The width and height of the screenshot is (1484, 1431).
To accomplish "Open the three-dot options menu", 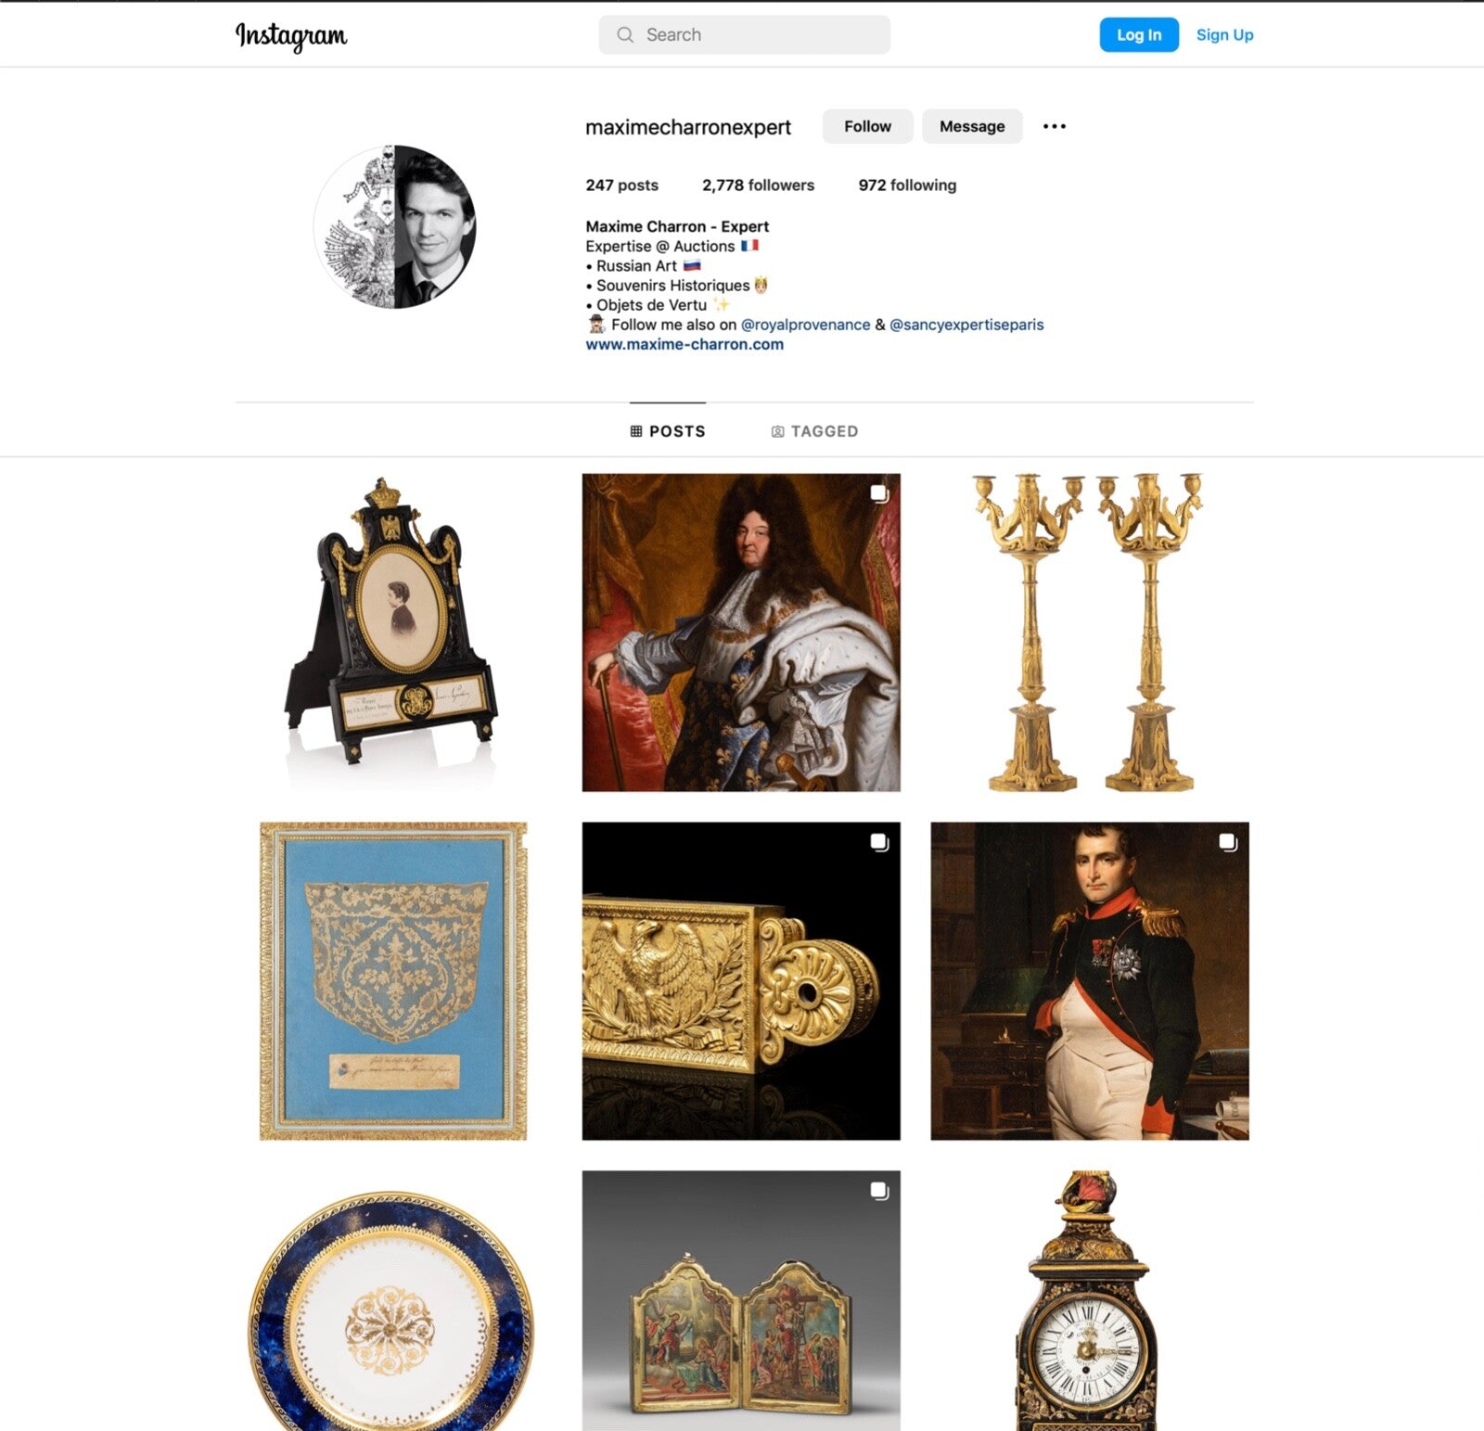I will point(1055,126).
